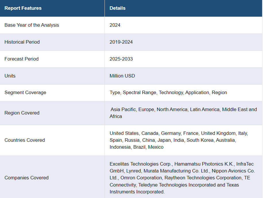This screenshot has width=263, height=198.
Task: Select the Units row label
Action: click(x=10, y=76)
